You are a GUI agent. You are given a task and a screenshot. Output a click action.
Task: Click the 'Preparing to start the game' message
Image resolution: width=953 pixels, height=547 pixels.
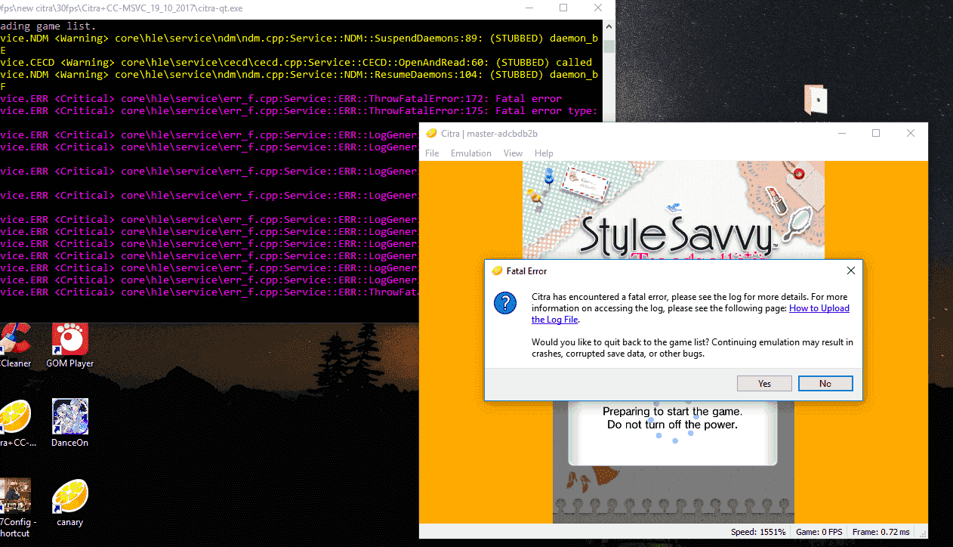(672, 418)
